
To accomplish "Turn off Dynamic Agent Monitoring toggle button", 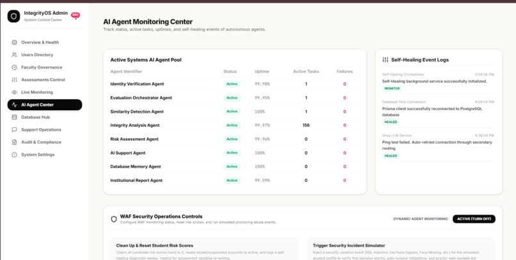I will pyautogui.click(x=474, y=219).
